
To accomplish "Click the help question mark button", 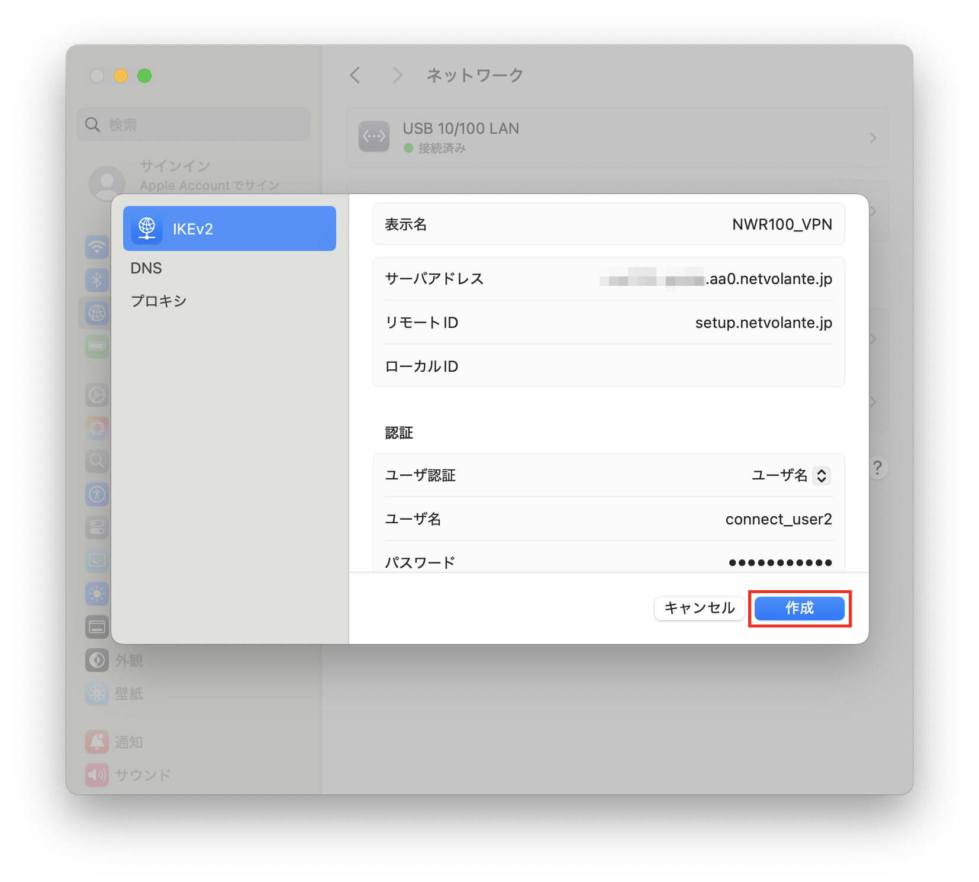I will coord(878,468).
